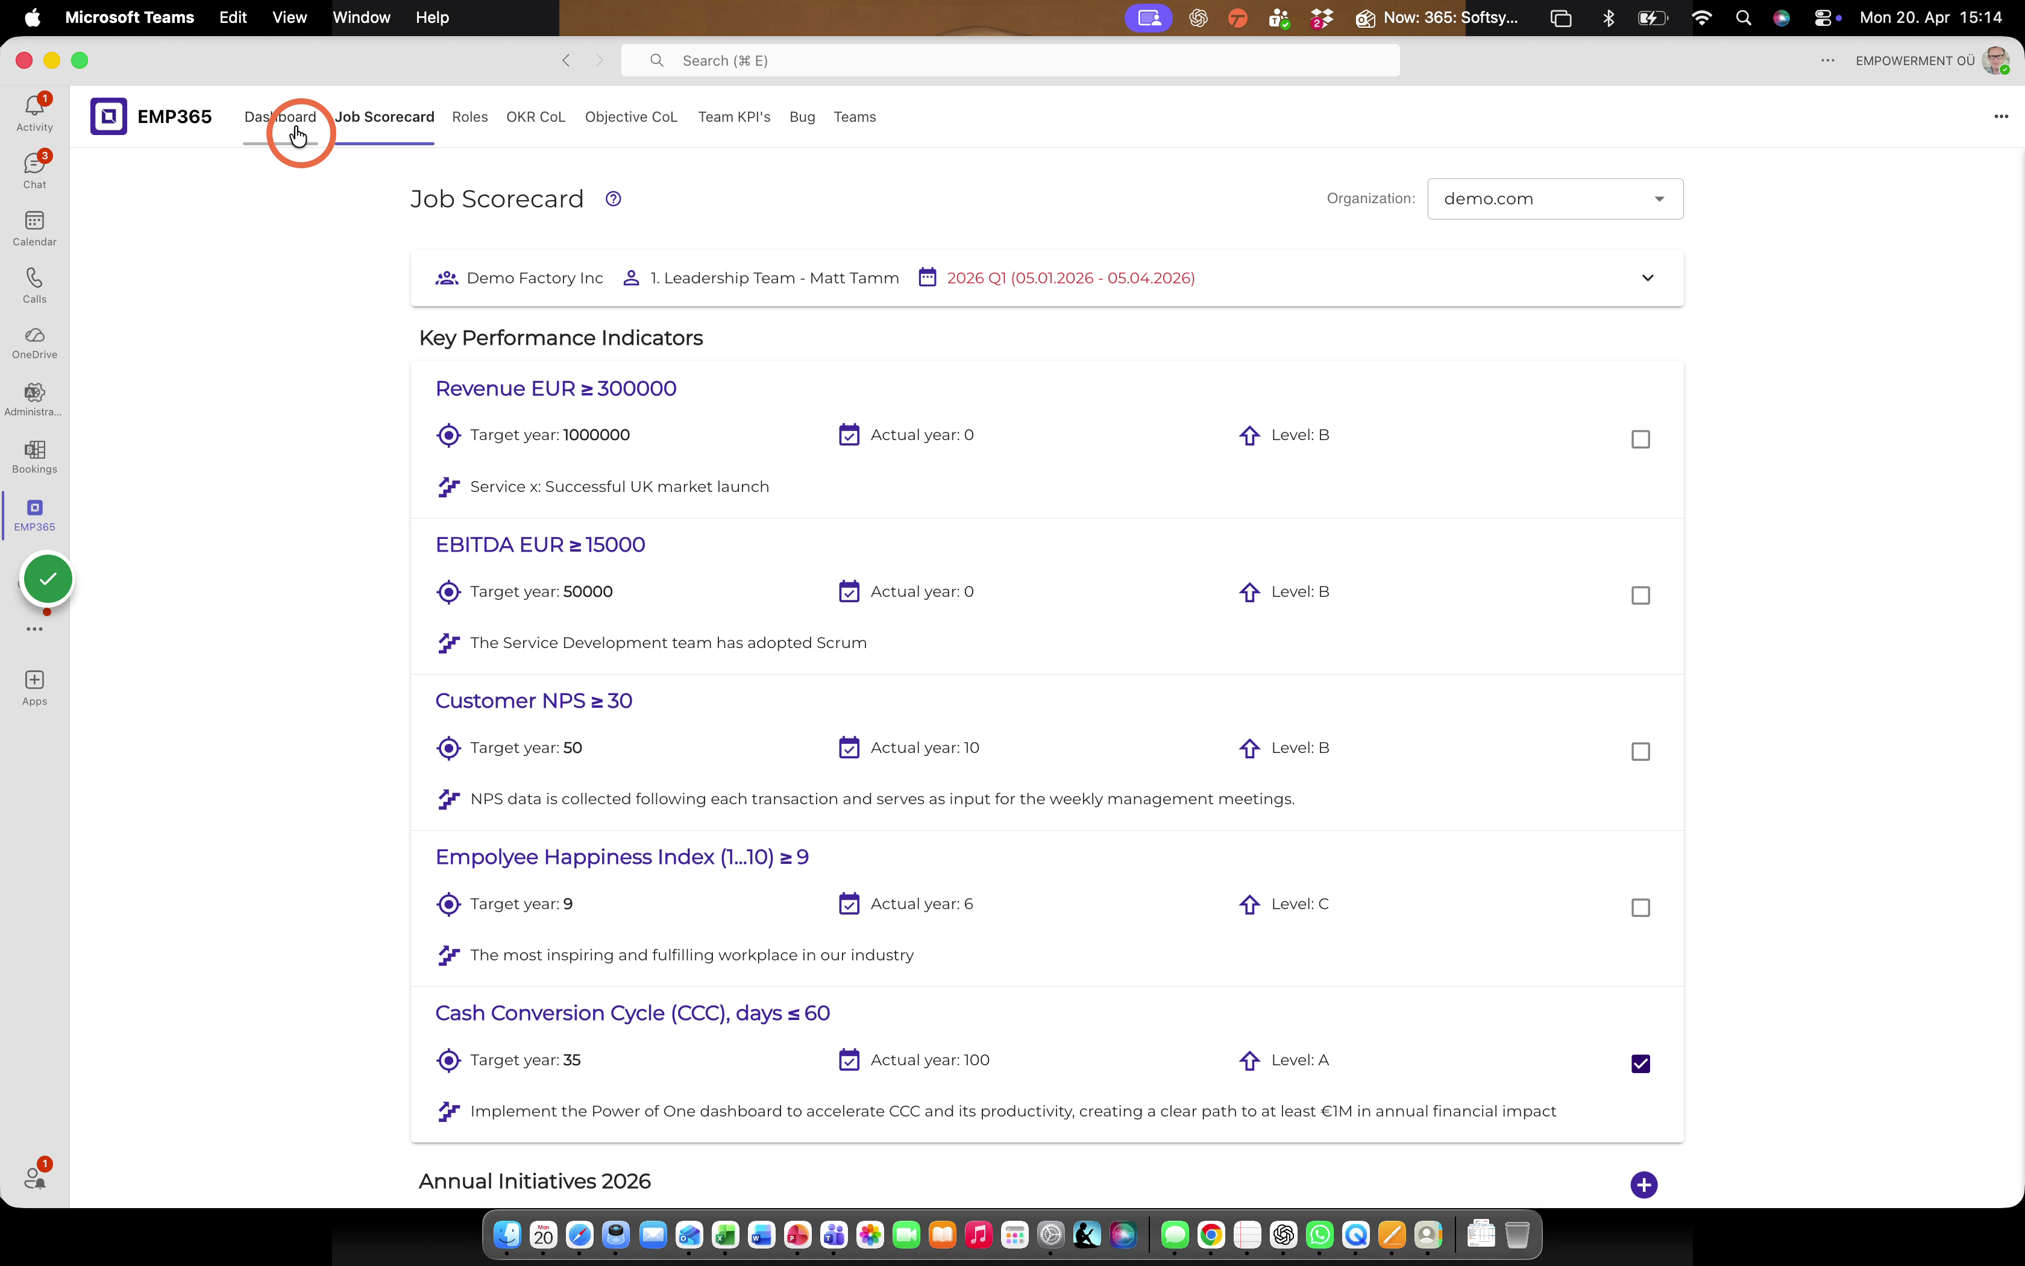Select the EMP365 app in sidebar
This screenshot has width=2025, height=1266.
click(34, 515)
